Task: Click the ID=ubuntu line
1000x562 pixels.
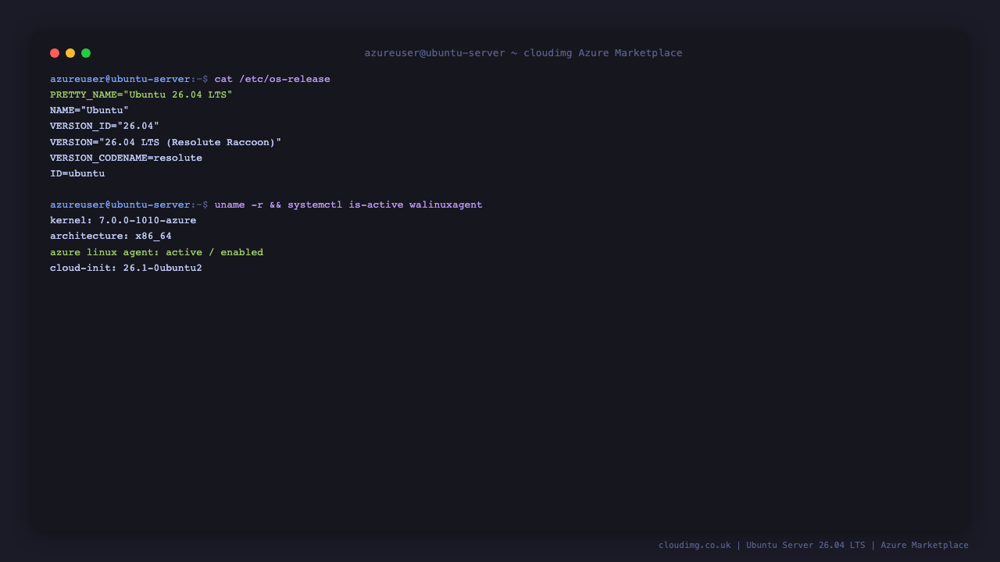Action: pyautogui.click(x=77, y=173)
